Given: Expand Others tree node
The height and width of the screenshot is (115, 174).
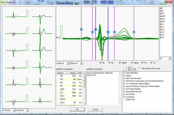Looking at the screenshot, I should tap(124, 76).
